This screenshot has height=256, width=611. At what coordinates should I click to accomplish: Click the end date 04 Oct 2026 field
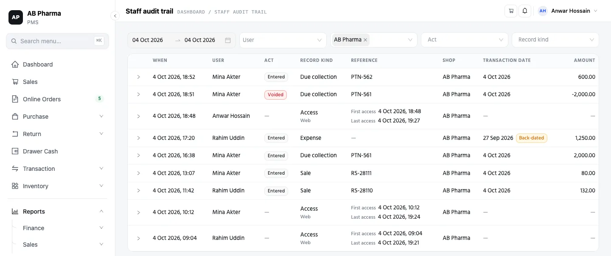point(200,40)
